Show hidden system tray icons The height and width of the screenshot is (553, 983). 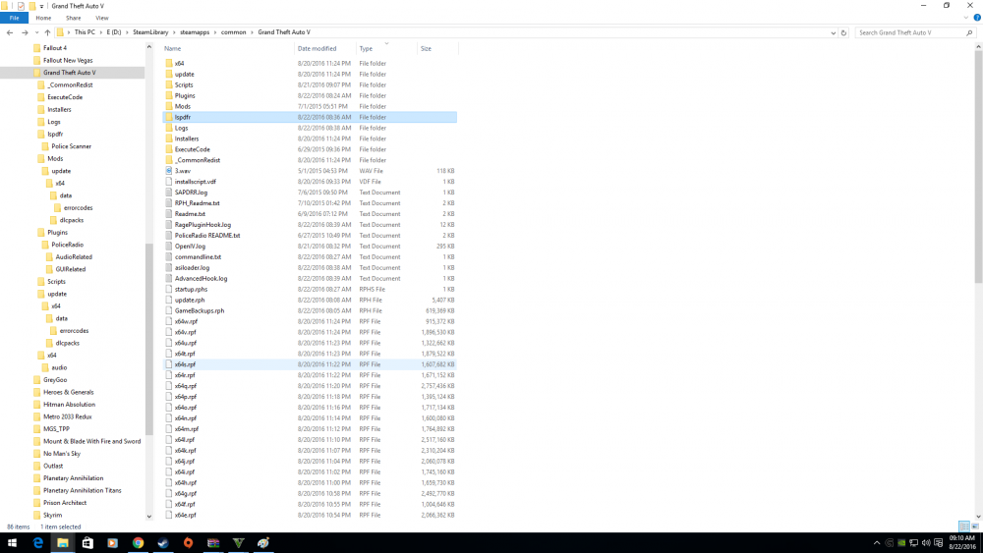click(x=877, y=543)
